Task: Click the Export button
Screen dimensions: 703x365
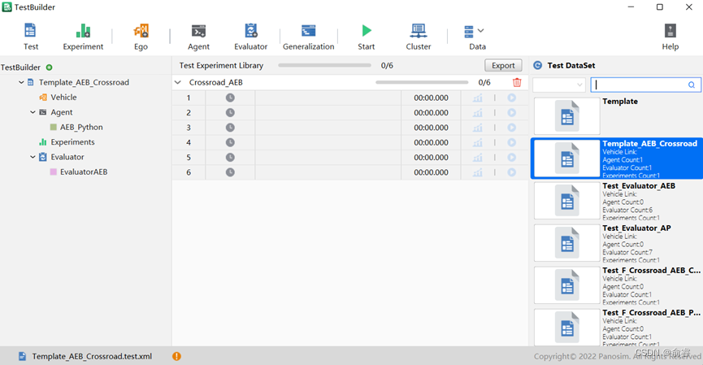Action: 503,66
